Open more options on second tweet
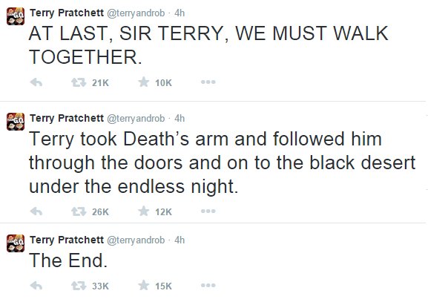The width and height of the screenshot is (428, 302). (x=208, y=211)
